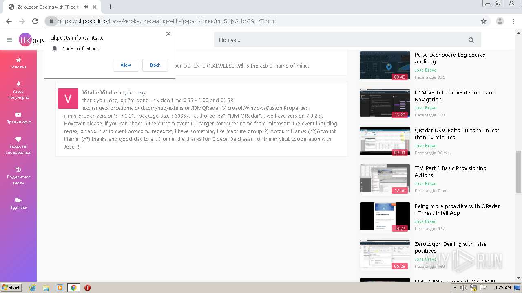Click commenter name Vitalie Vitalie
Viewport: 522px width, 293px height.
click(99, 93)
